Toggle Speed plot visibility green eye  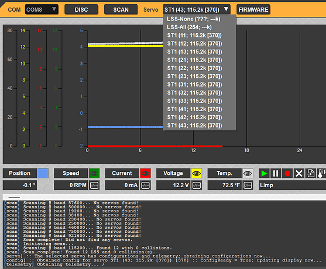click(94, 173)
